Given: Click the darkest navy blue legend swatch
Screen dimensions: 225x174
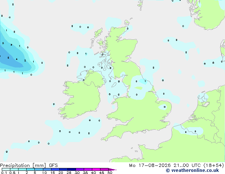Looking at the screenshot, I should (72, 169).
